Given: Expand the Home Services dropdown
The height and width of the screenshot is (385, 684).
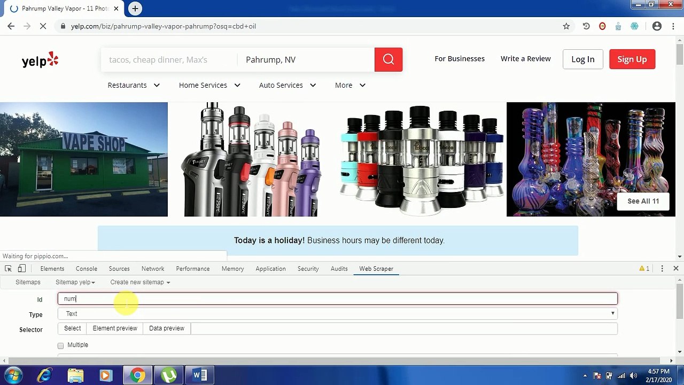Looking at the screenshot, I should click(209, 85).
